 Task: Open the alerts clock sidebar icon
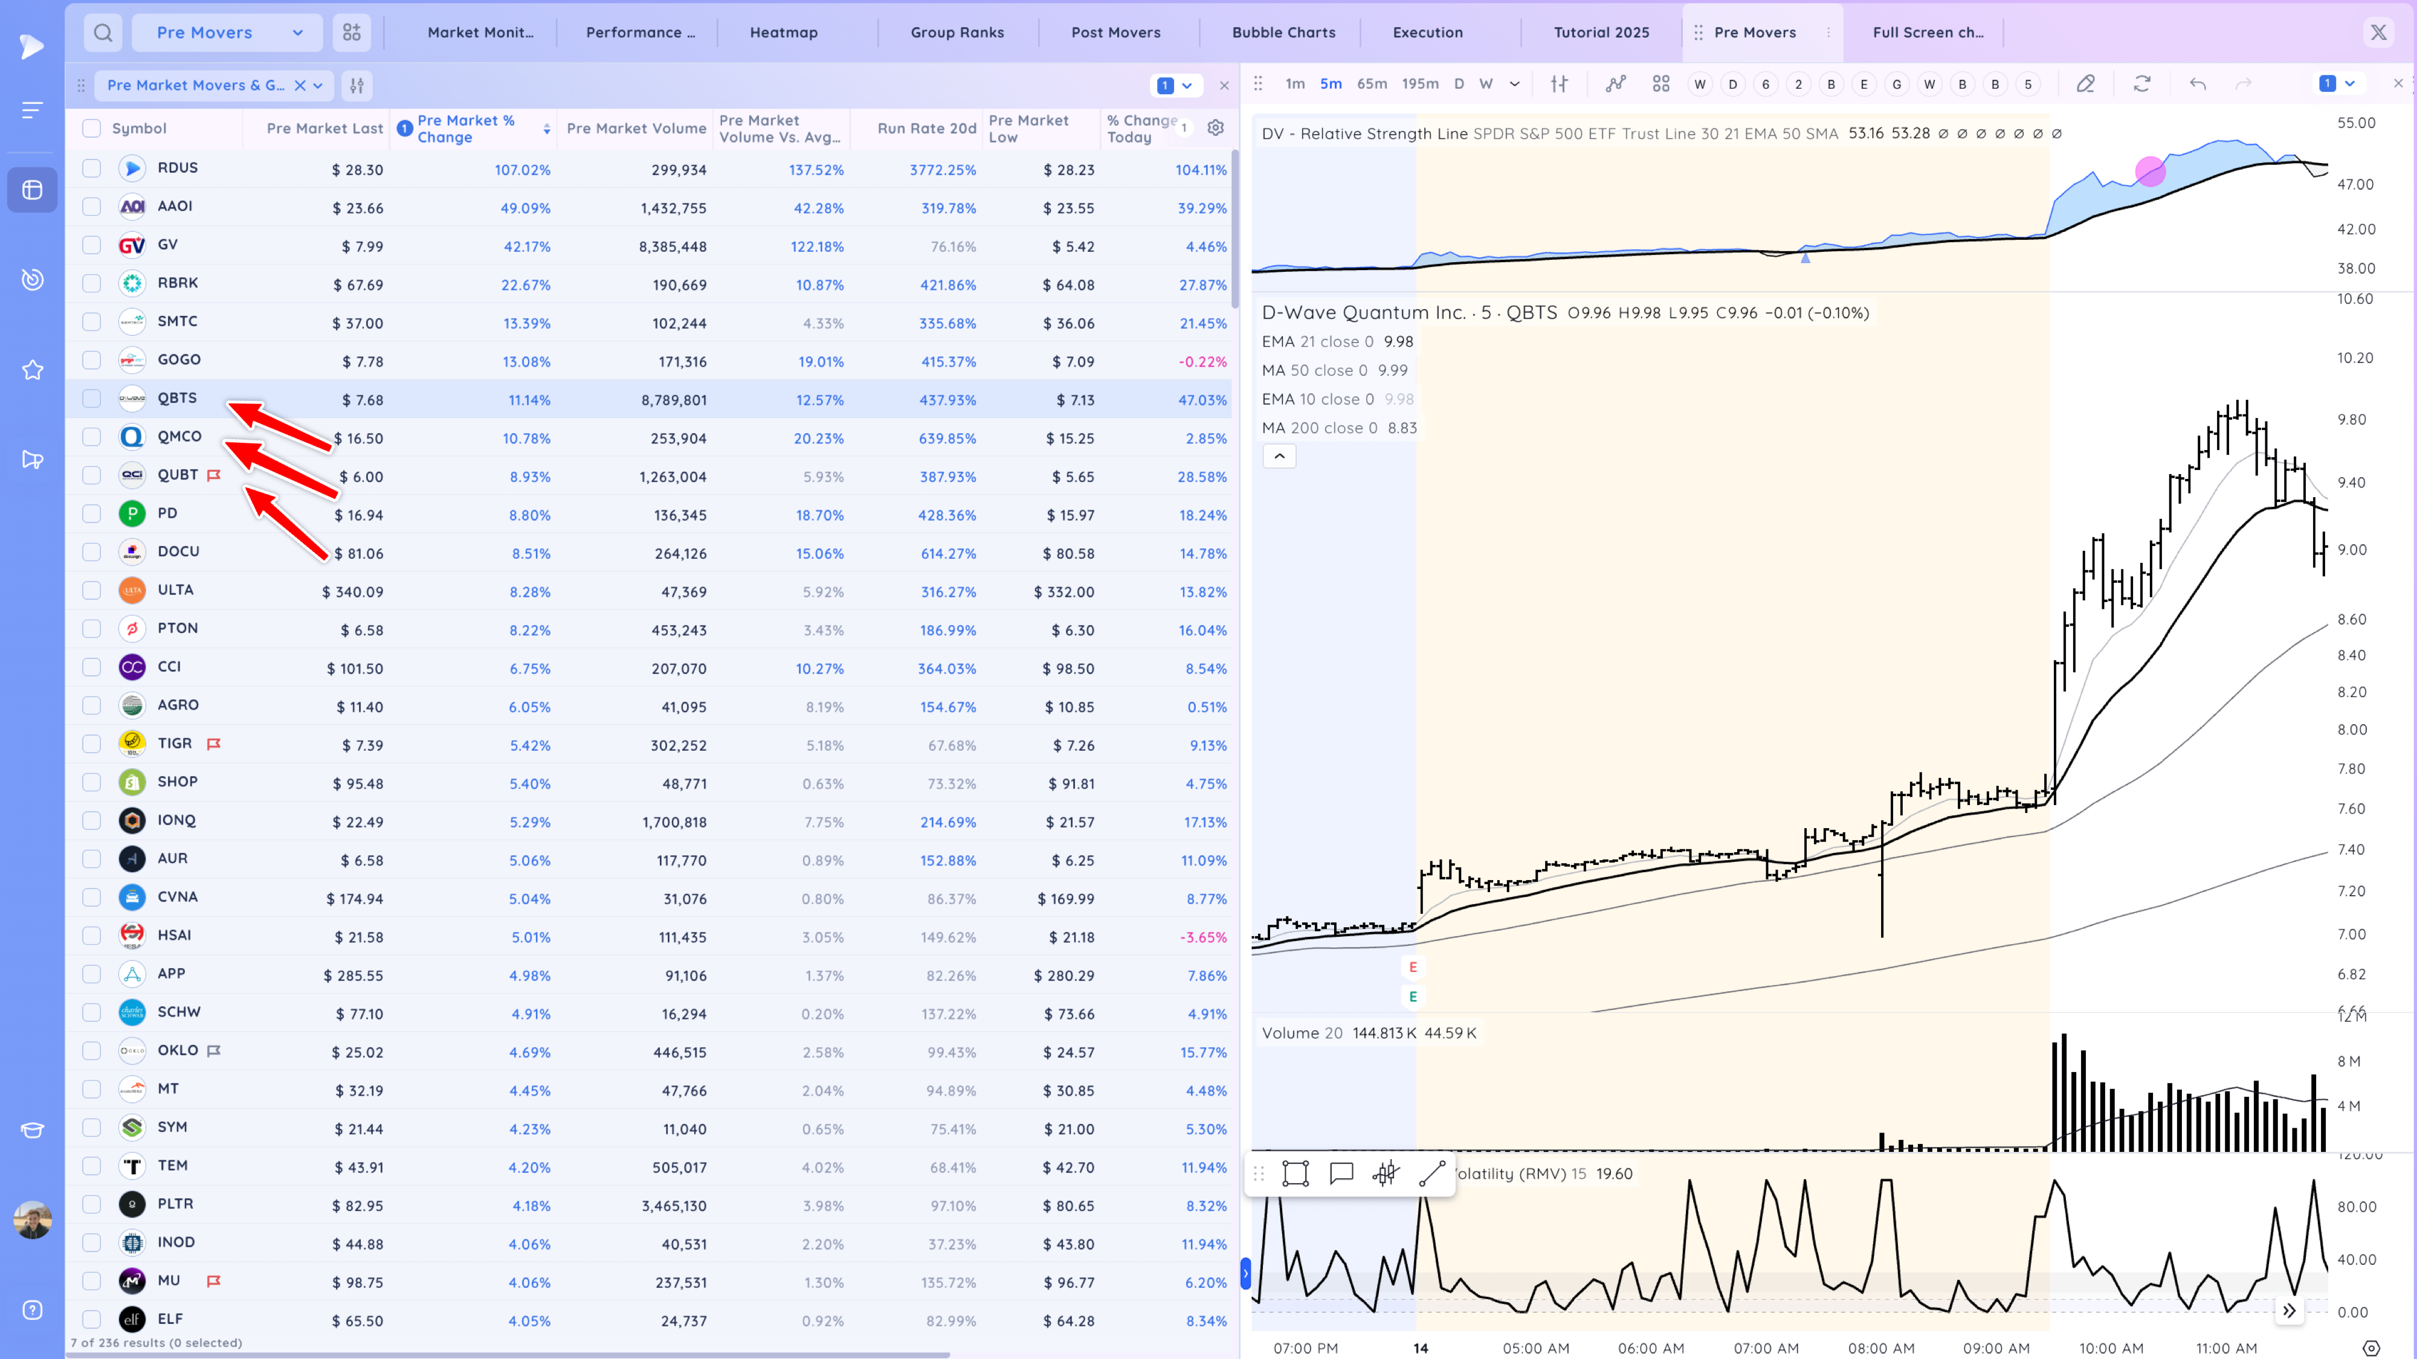(x=32, y=278)
